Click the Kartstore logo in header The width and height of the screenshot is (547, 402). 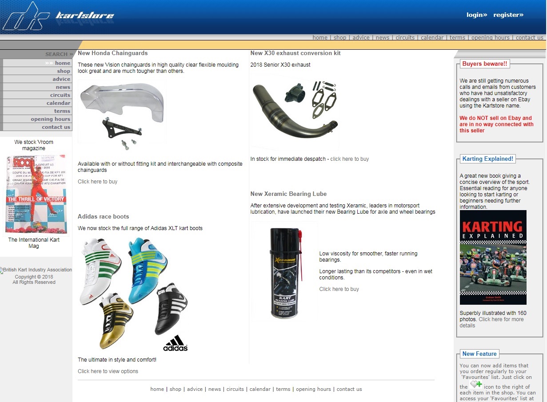click(x=58, y=17)
